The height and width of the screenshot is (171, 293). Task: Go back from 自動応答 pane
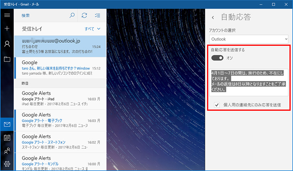(x=213, y=18)
